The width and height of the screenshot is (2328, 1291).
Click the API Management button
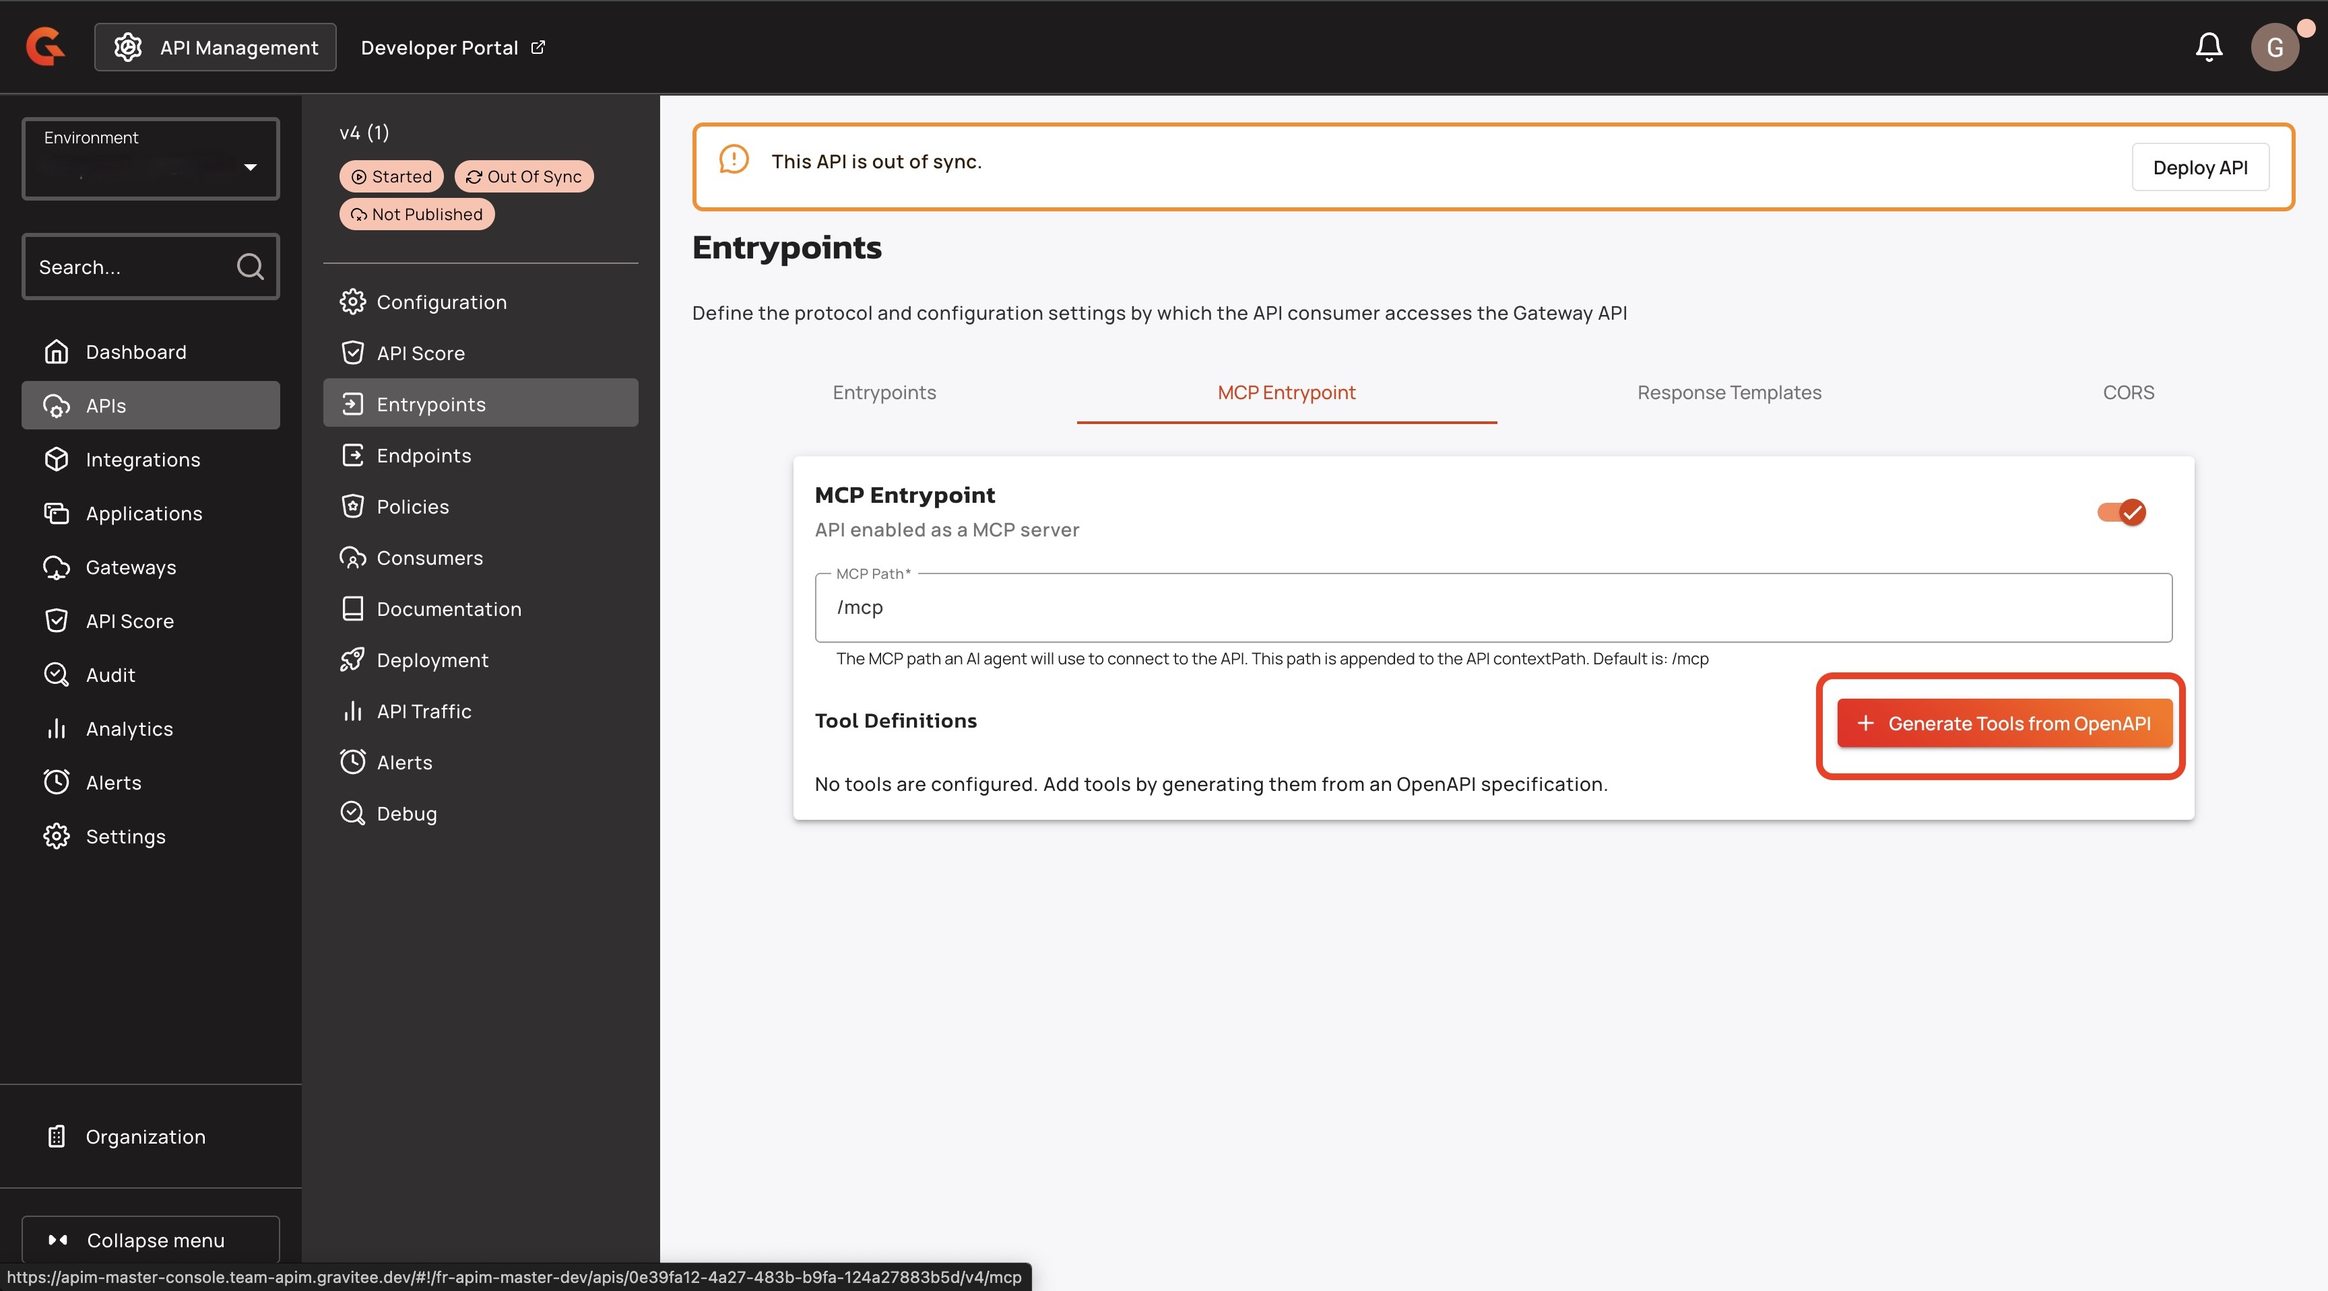[x=216, y=47]
